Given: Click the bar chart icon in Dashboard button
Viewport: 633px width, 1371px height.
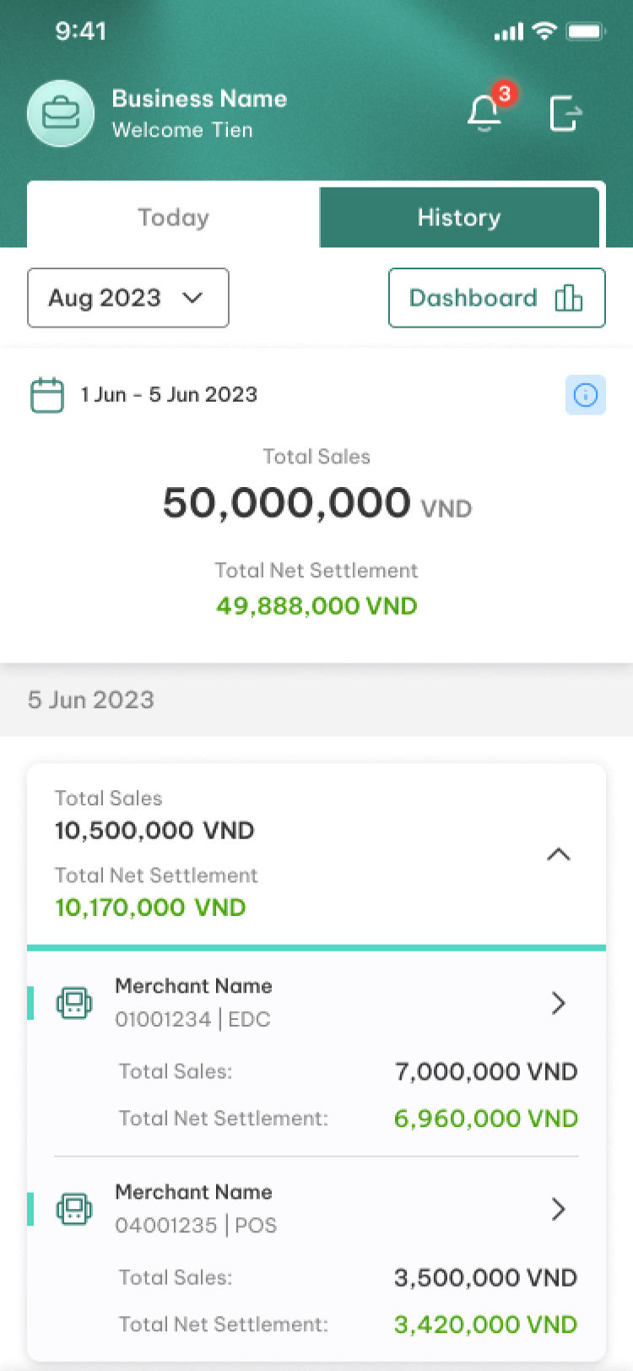Looking at the screenshot, I should tap(569, 298).
